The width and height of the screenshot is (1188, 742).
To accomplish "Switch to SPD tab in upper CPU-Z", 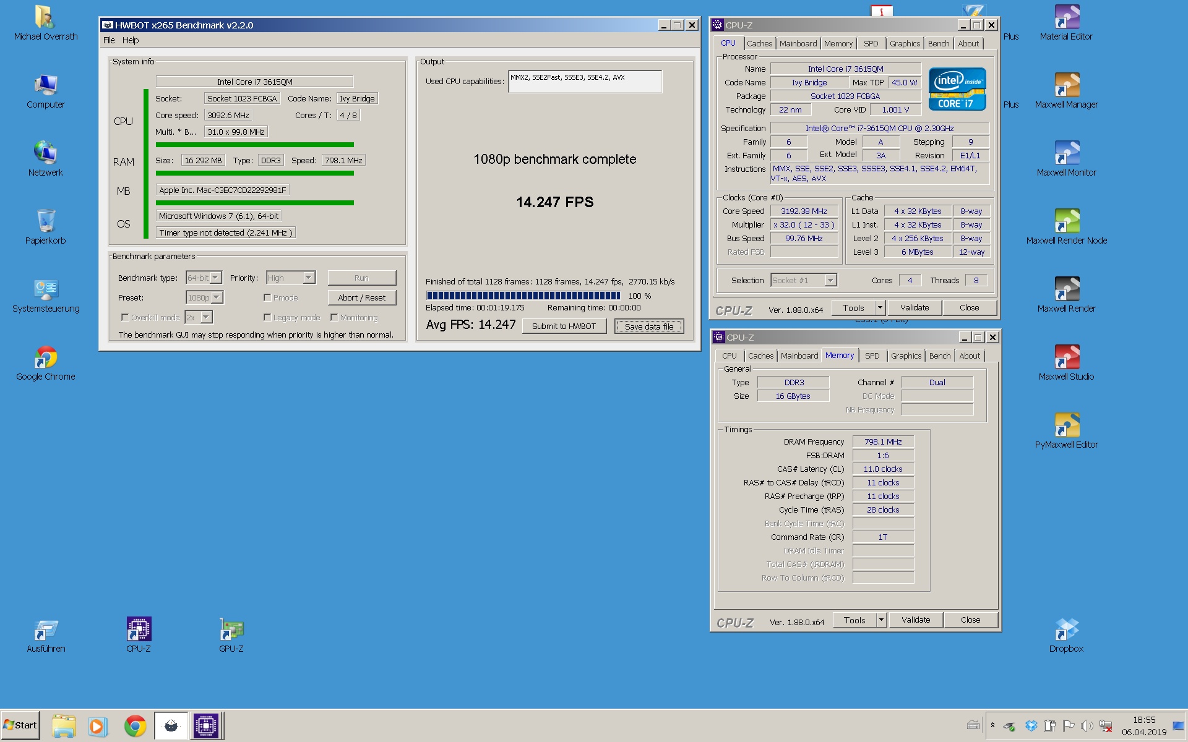I will (x=871, y=43).
